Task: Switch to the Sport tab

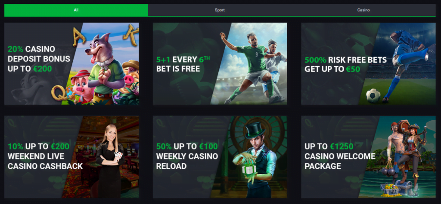Action: 220,10
